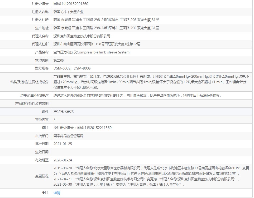Click the 代理人住所 label
The image size is (254, 198).
40,44
